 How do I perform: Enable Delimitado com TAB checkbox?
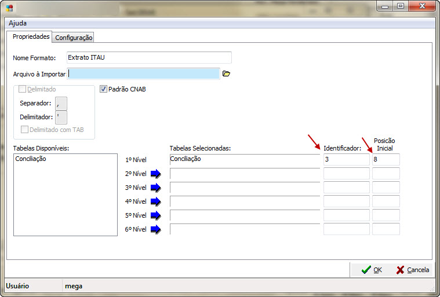pyautogui.click(x=25, y=130)
